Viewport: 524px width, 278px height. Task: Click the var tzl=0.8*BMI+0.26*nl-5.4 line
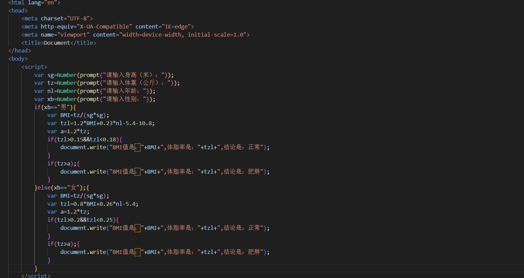click(93, 204)
